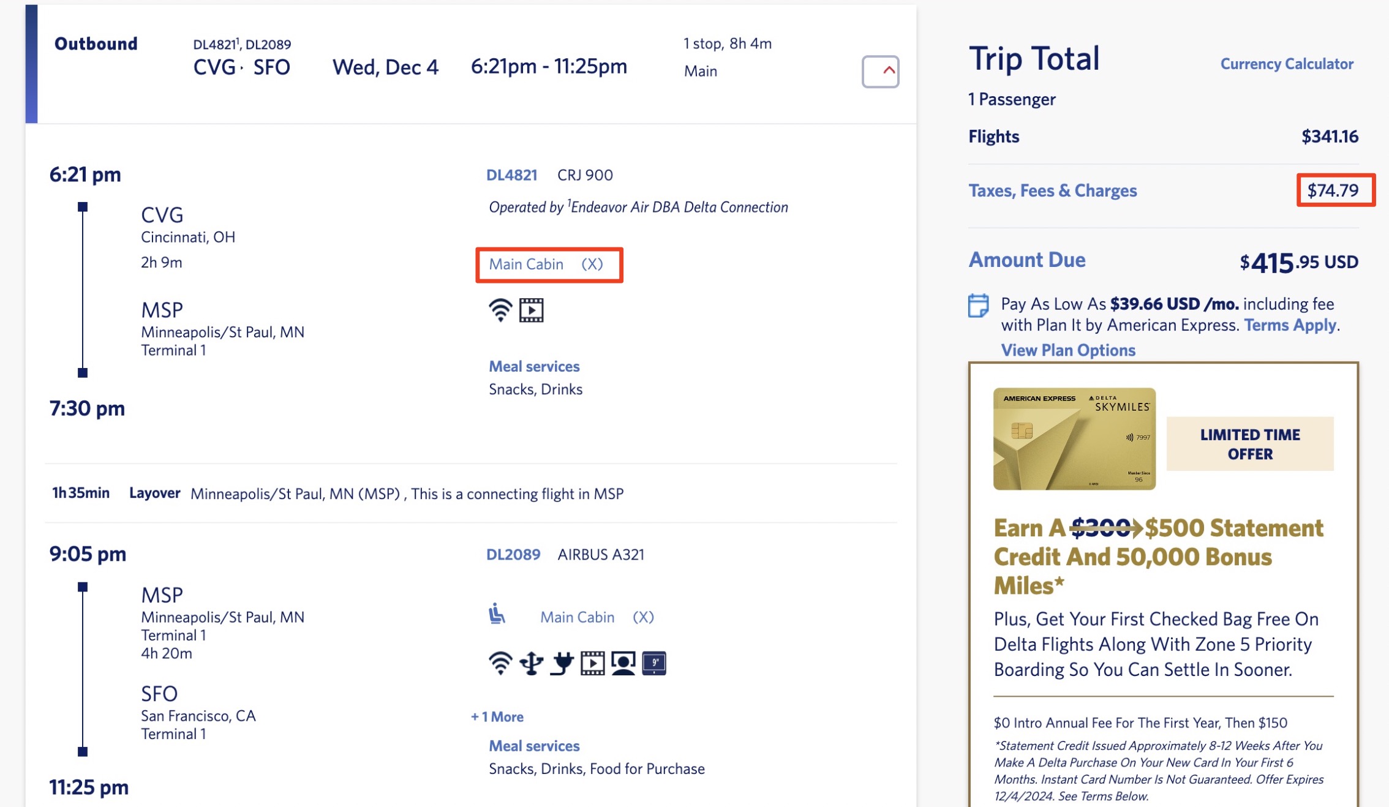1389x807 pixels.
Task: Click the DL4821 flight number link
Action: pos(512,175)
